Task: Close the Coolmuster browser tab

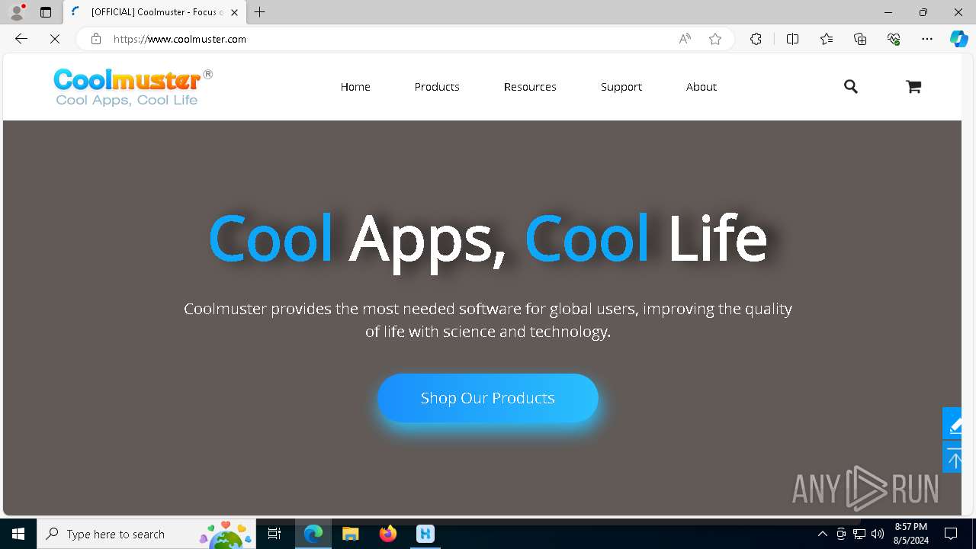Action: (x=235, y=12)
